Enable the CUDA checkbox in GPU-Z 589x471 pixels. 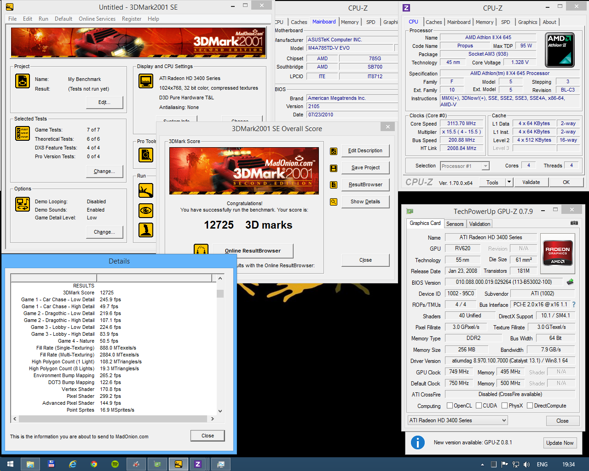click(x=479, y=406)
